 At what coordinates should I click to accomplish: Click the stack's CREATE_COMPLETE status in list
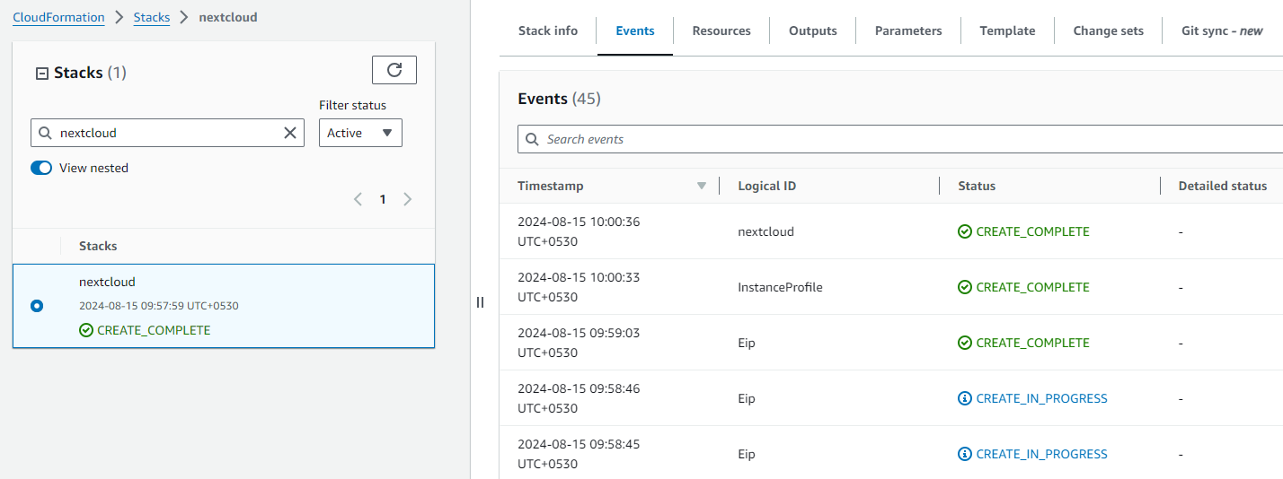(154, 330)
